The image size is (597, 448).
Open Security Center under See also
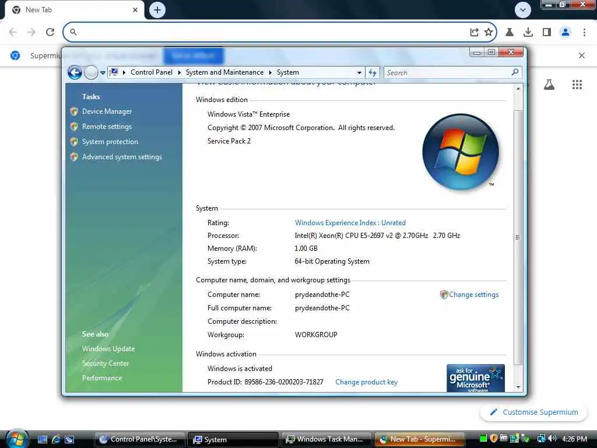pyautogui.click(x=106, y=363)
